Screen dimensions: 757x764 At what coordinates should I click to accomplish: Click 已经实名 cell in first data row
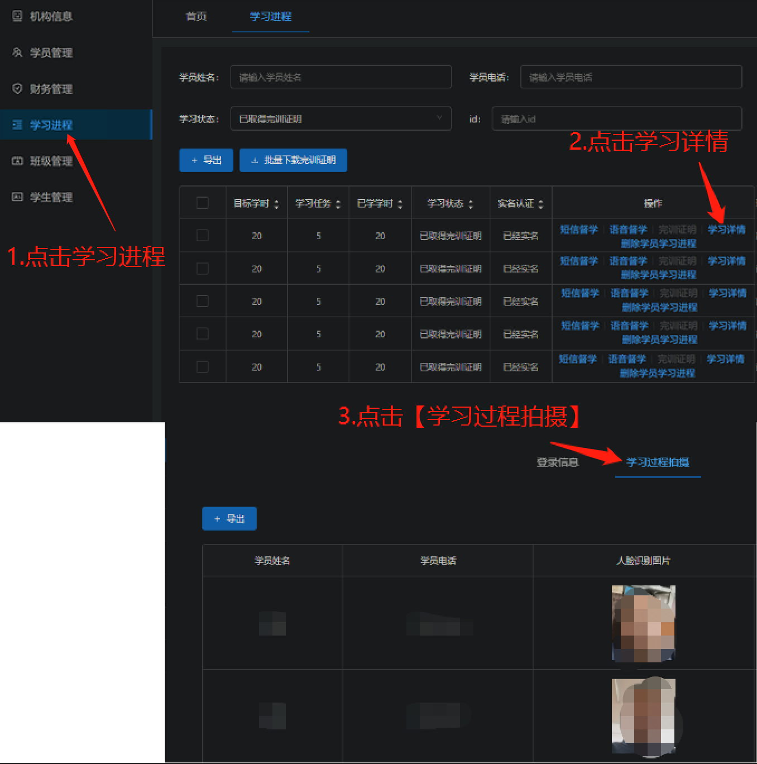tap(521, 236)
